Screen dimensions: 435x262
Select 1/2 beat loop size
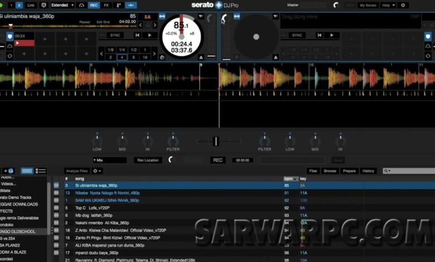[134, 50]
